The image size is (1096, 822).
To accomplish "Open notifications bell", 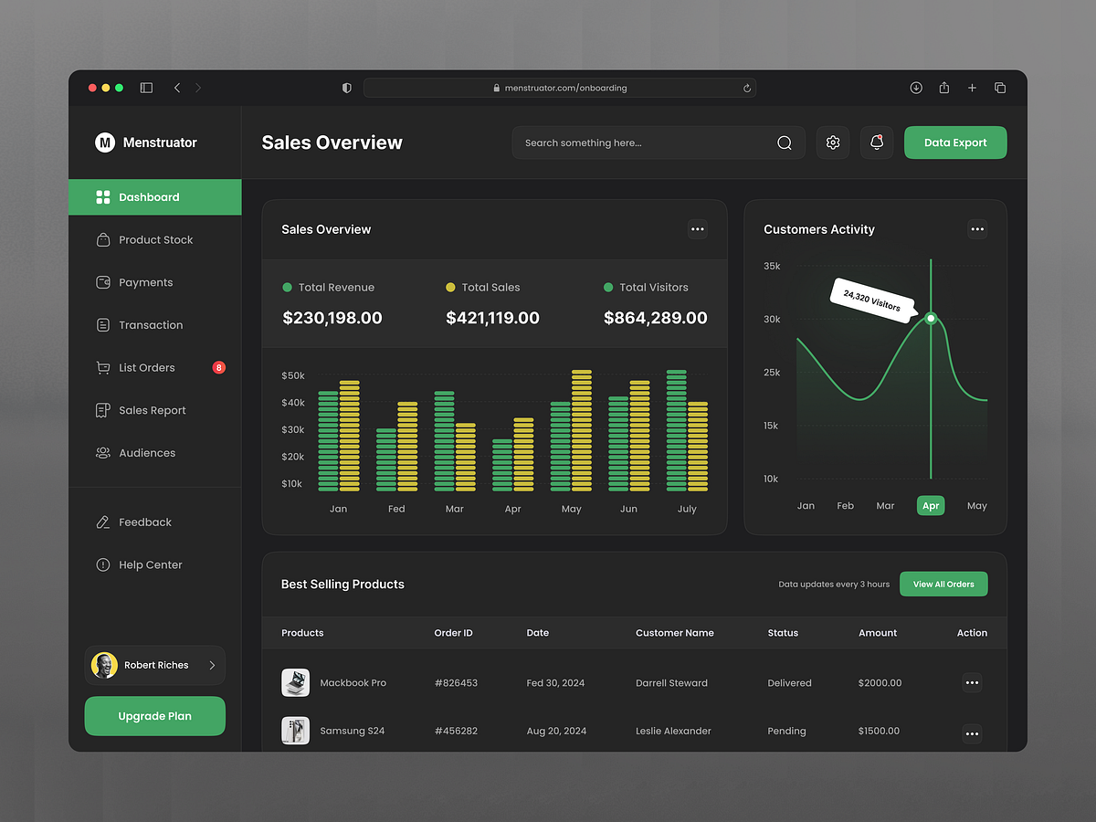I will 877,142.
